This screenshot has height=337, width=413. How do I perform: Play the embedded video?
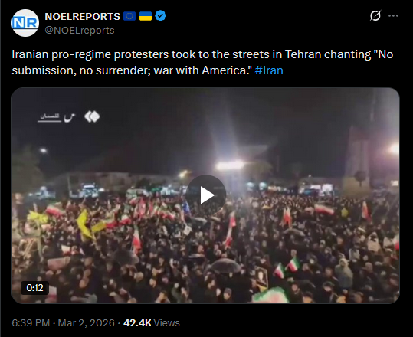[x=205, y=195]
